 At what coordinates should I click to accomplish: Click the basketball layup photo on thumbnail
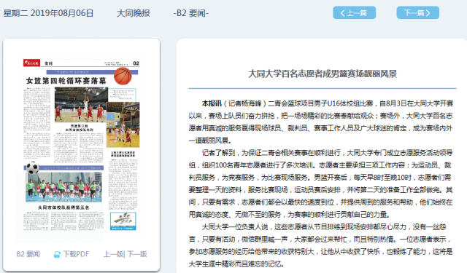click(x=123, y=124)
